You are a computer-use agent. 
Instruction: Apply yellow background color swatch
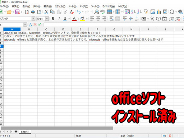[x=82, y=19]
